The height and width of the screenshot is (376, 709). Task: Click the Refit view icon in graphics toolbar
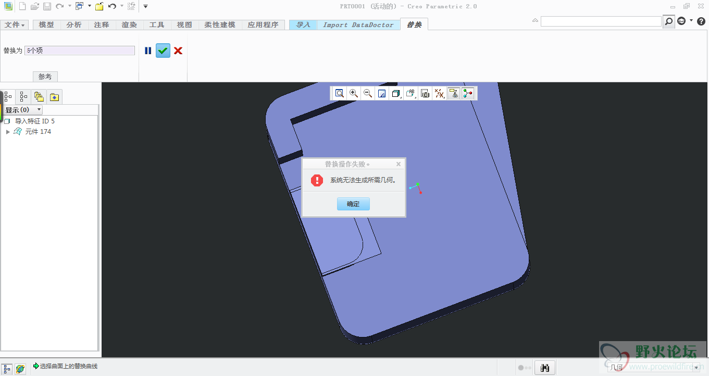tap(339, 93)
